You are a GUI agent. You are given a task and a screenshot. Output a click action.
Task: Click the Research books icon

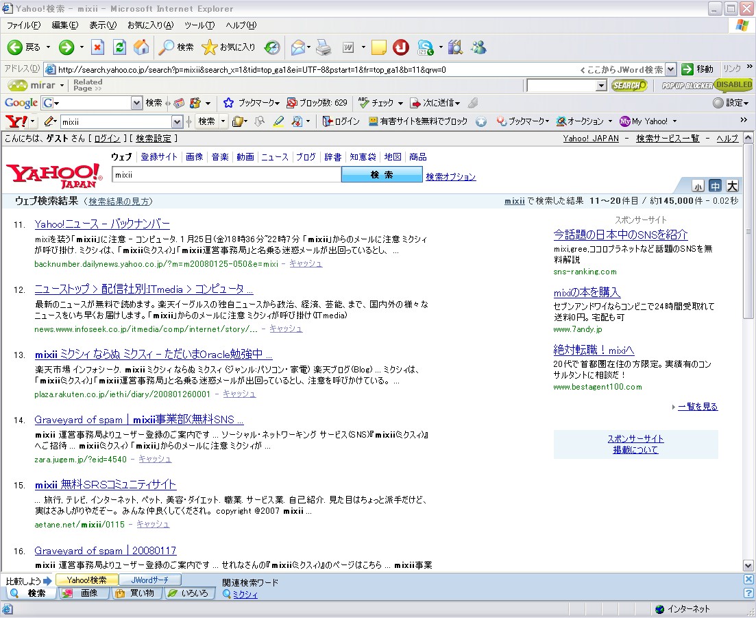[x=455, y=47]
